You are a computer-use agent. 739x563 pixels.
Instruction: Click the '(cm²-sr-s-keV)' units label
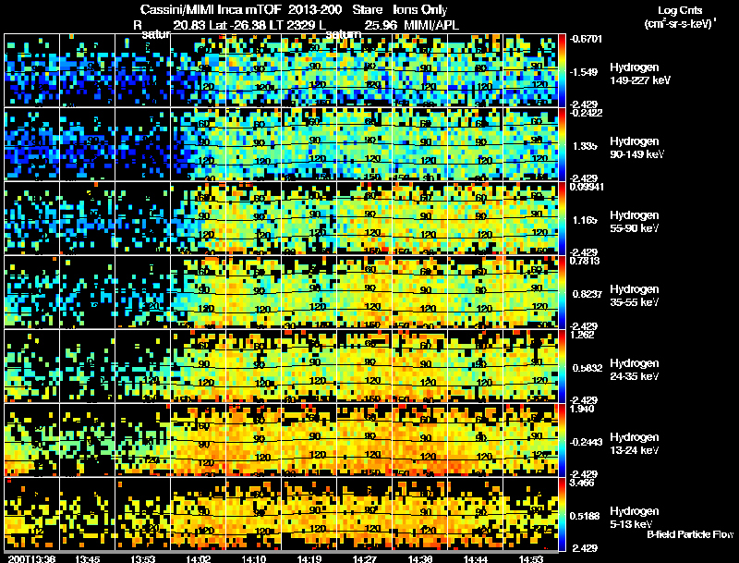(x=679, y=24)
